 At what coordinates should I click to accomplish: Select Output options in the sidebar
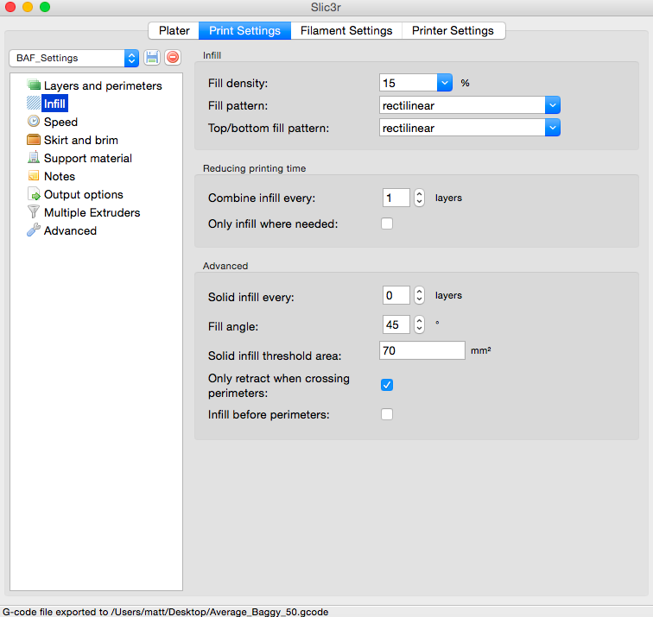[x=83, y=194]
